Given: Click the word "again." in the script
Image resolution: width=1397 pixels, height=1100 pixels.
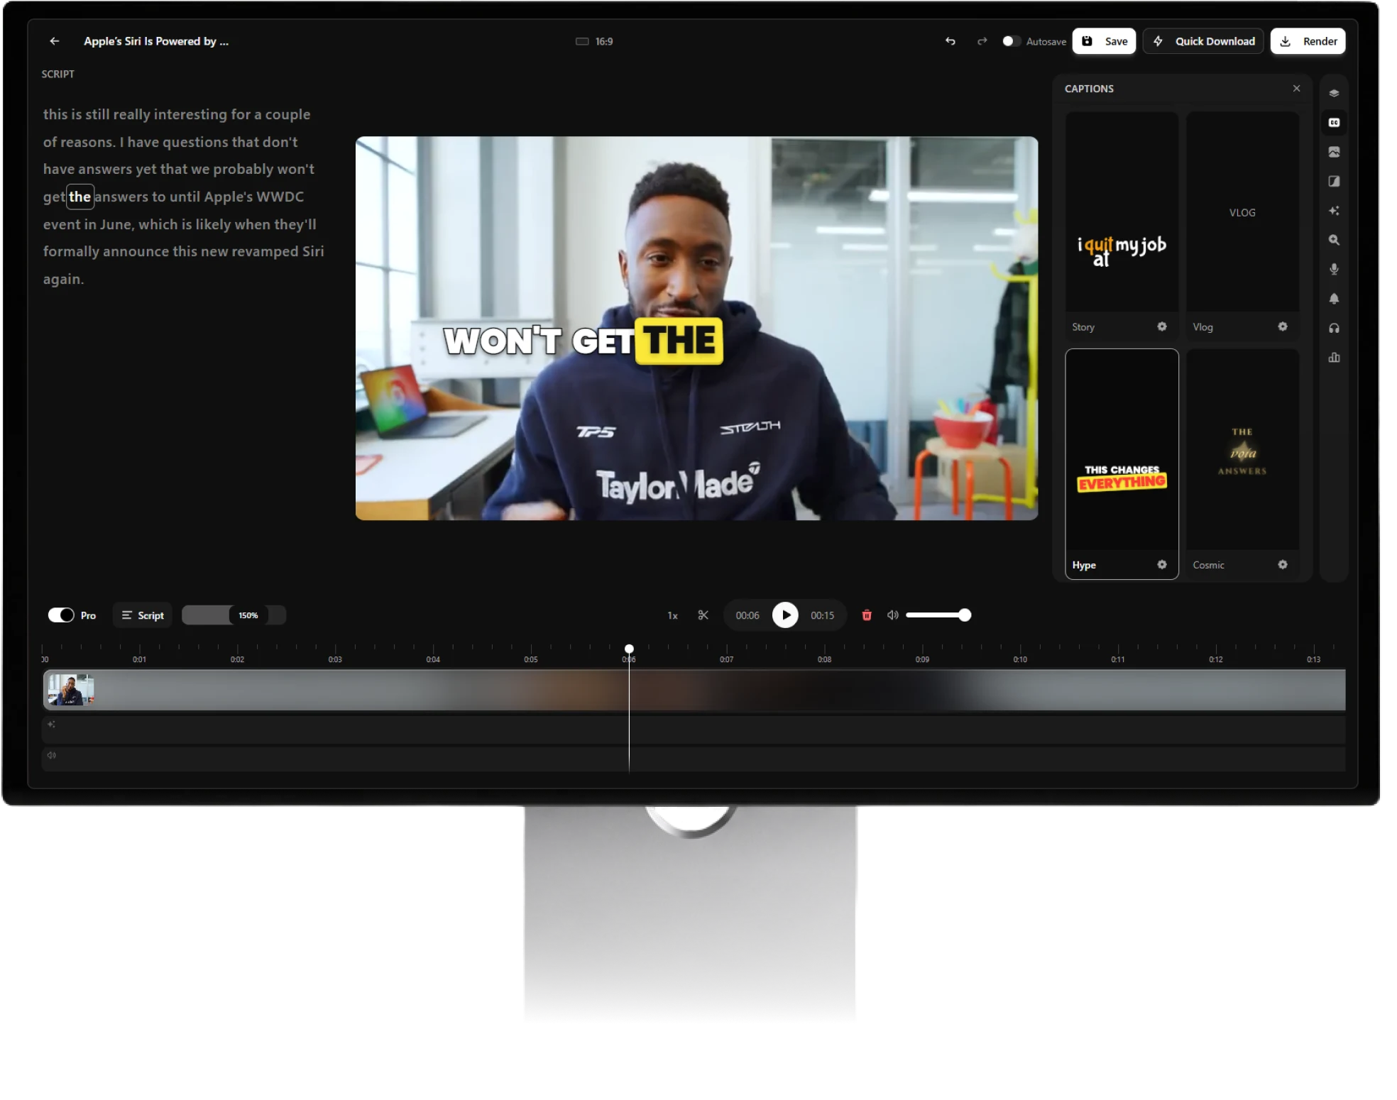Looking at the screenshot, I should pyautogui.click(x=63, y=279).
